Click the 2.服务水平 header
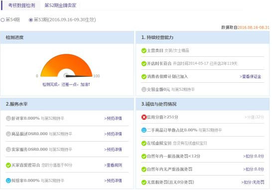272x190 pixels. 67,104
